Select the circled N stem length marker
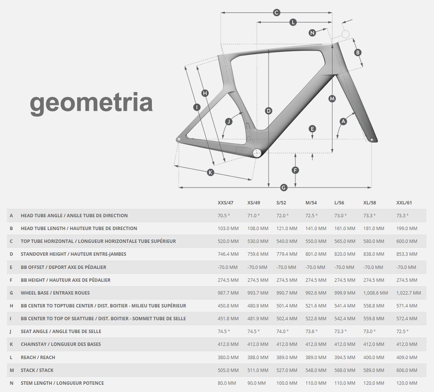The image size is (434, 392). [312, 33]
